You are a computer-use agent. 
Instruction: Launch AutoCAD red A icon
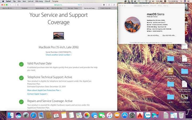tap(140, 115)
